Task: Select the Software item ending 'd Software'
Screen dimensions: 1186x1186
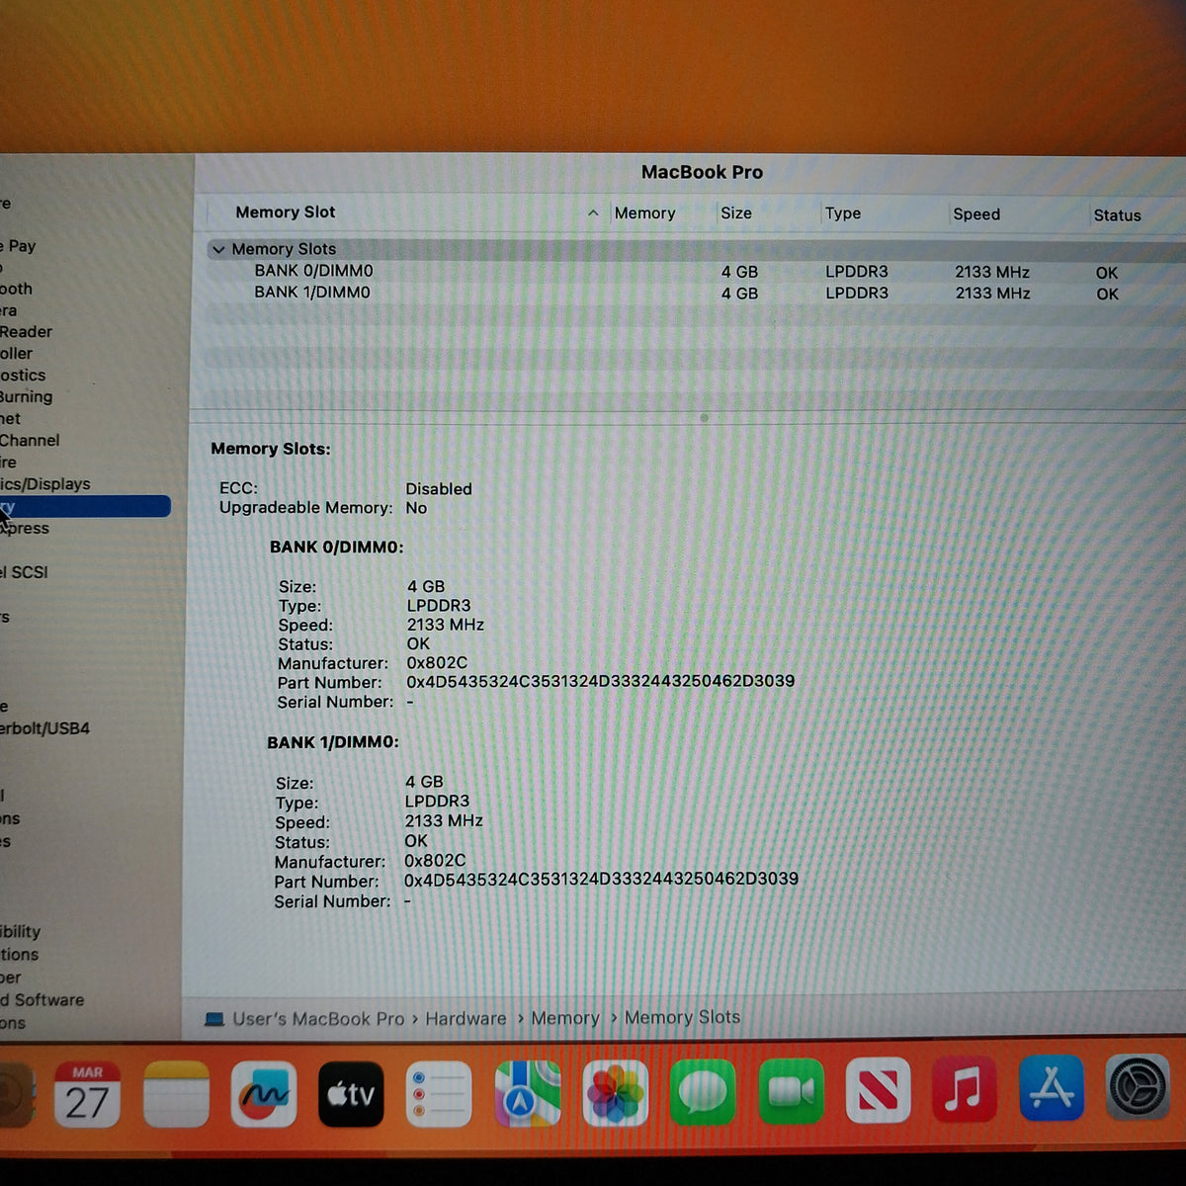Action: 42,1000
